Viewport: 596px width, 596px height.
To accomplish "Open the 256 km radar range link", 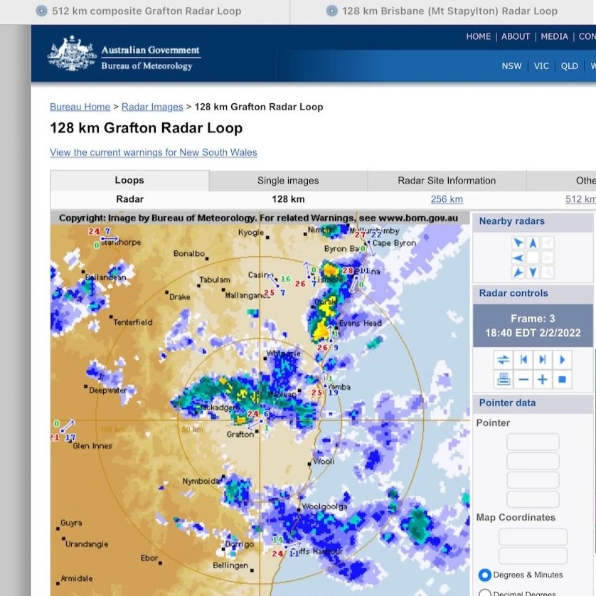I will pyautogui.click(x=447, y=199).
